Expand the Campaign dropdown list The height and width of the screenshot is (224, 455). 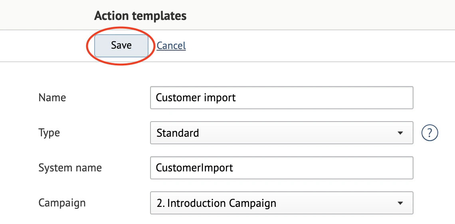click(281, 203)
